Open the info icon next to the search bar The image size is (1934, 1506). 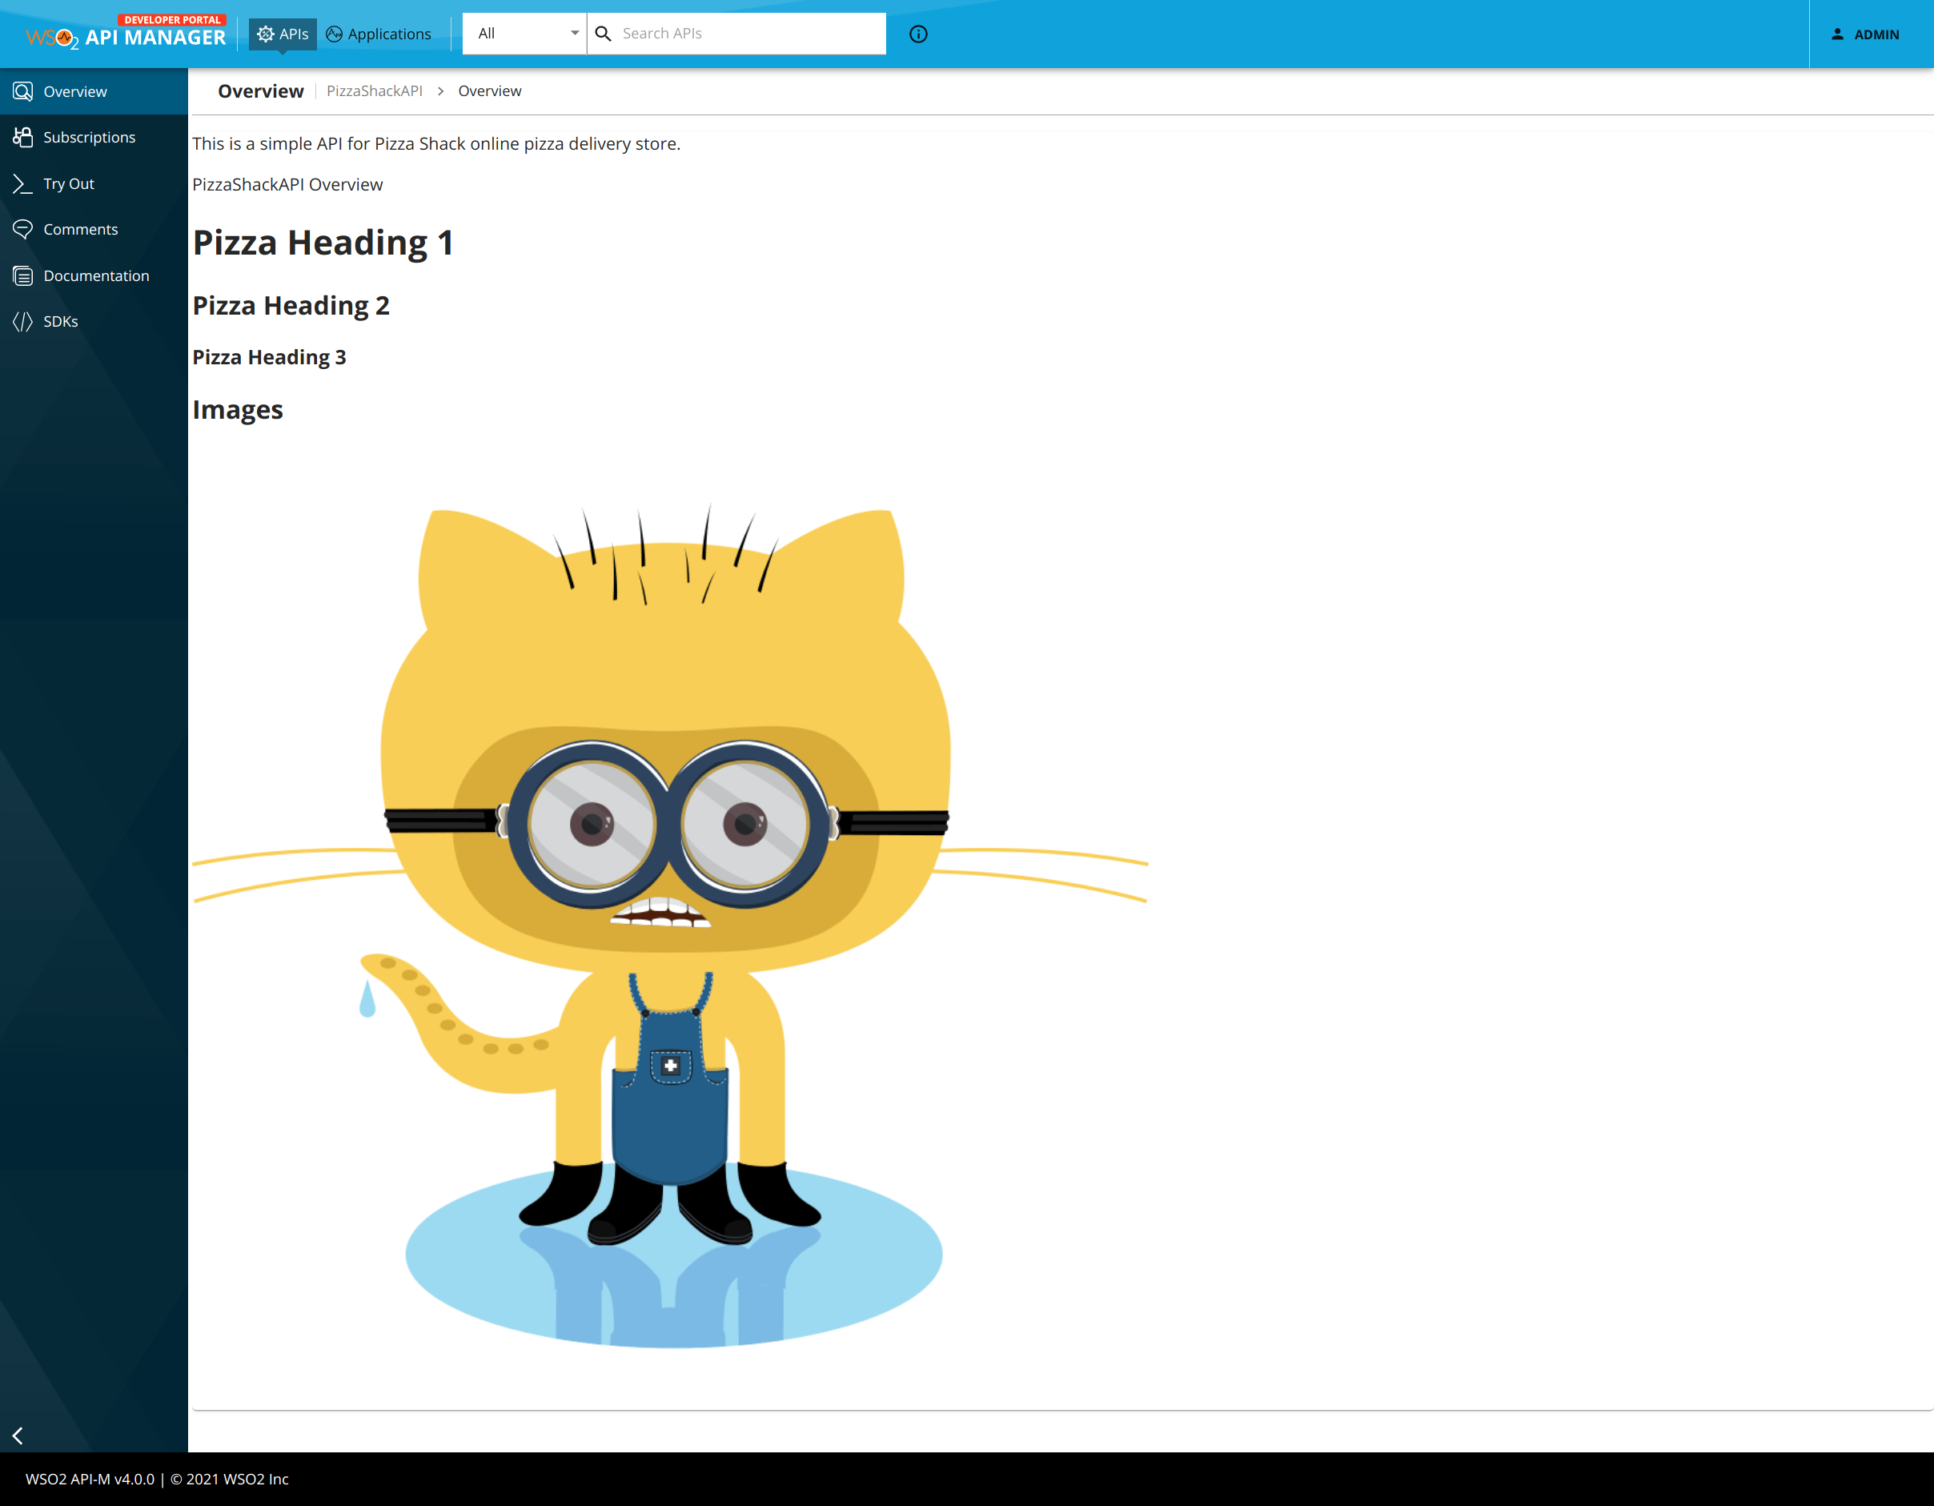tap(918, 34)
